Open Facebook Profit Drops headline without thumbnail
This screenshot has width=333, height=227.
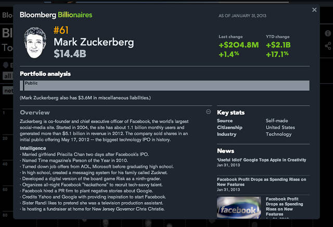(x=260, y=181)
